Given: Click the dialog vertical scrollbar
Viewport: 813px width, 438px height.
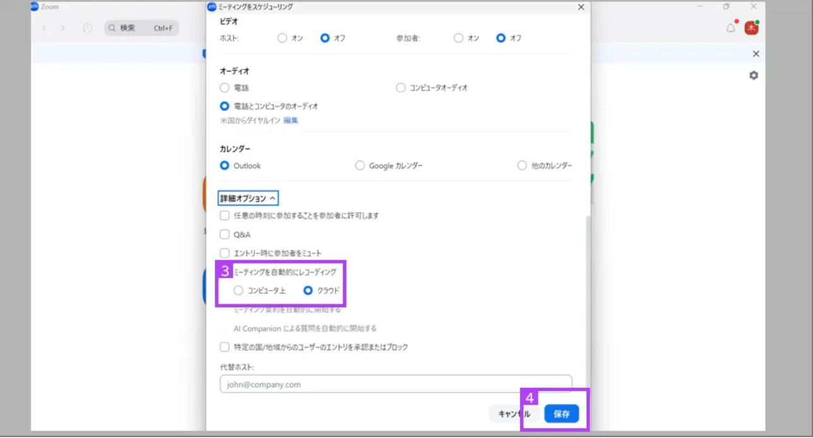Looking at the screenshot, I should click(588, 296).
